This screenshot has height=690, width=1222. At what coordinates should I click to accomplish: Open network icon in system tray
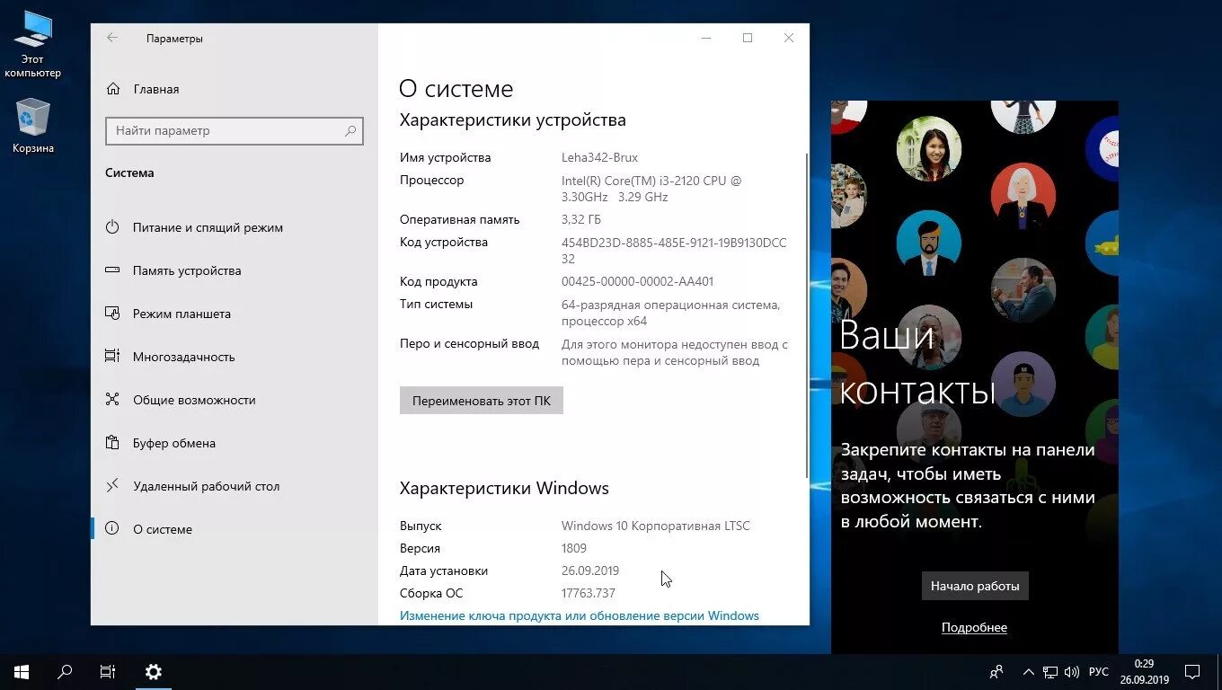[x=1050, y=671]
